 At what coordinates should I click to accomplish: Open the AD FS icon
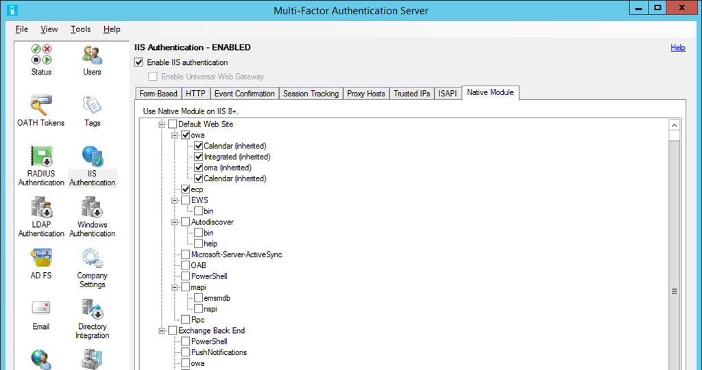(41, 263)
